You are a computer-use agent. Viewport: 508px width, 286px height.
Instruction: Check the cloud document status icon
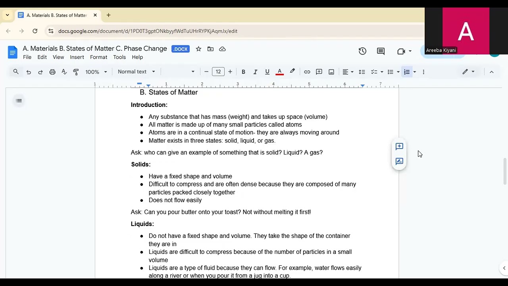[222, 49]
